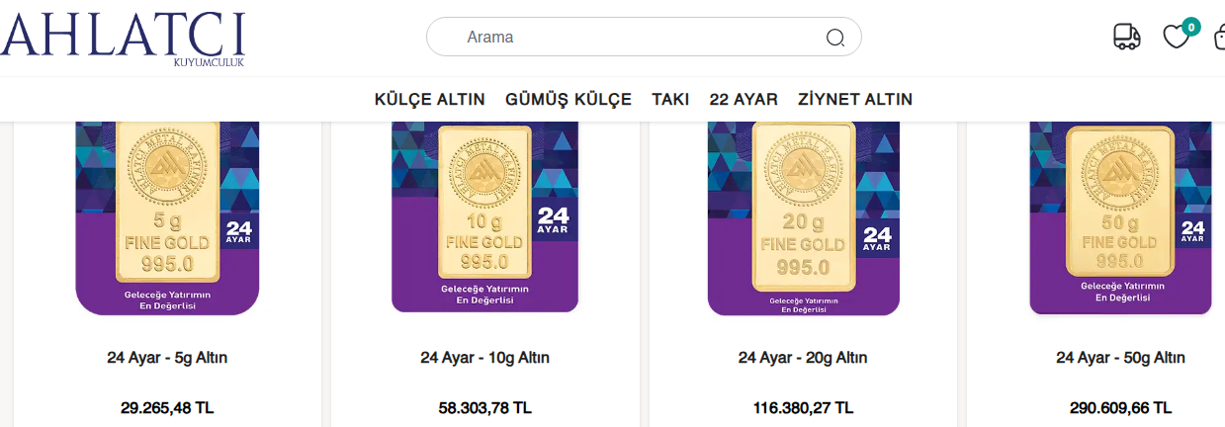
Task: Click the 29.265,48 TL price
Action: [x=167, y=407]
